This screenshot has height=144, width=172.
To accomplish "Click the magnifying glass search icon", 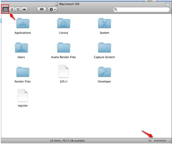I will (115, 10).
